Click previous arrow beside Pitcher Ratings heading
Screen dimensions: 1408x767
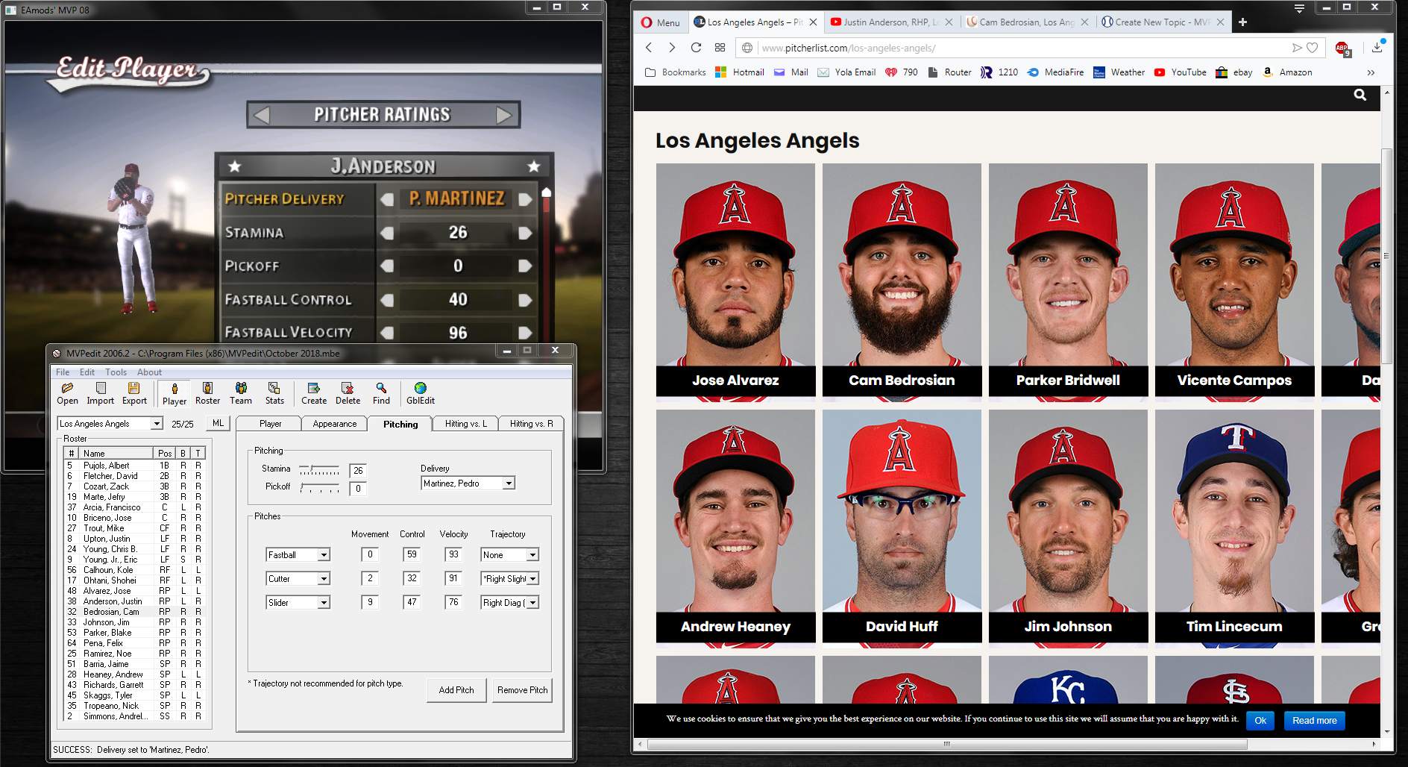click(x=262, y=115)
